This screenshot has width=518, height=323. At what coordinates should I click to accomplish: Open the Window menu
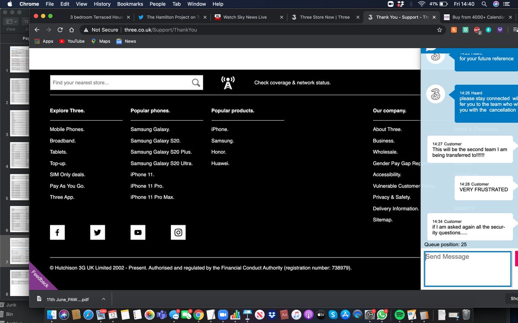click(196, 4)
